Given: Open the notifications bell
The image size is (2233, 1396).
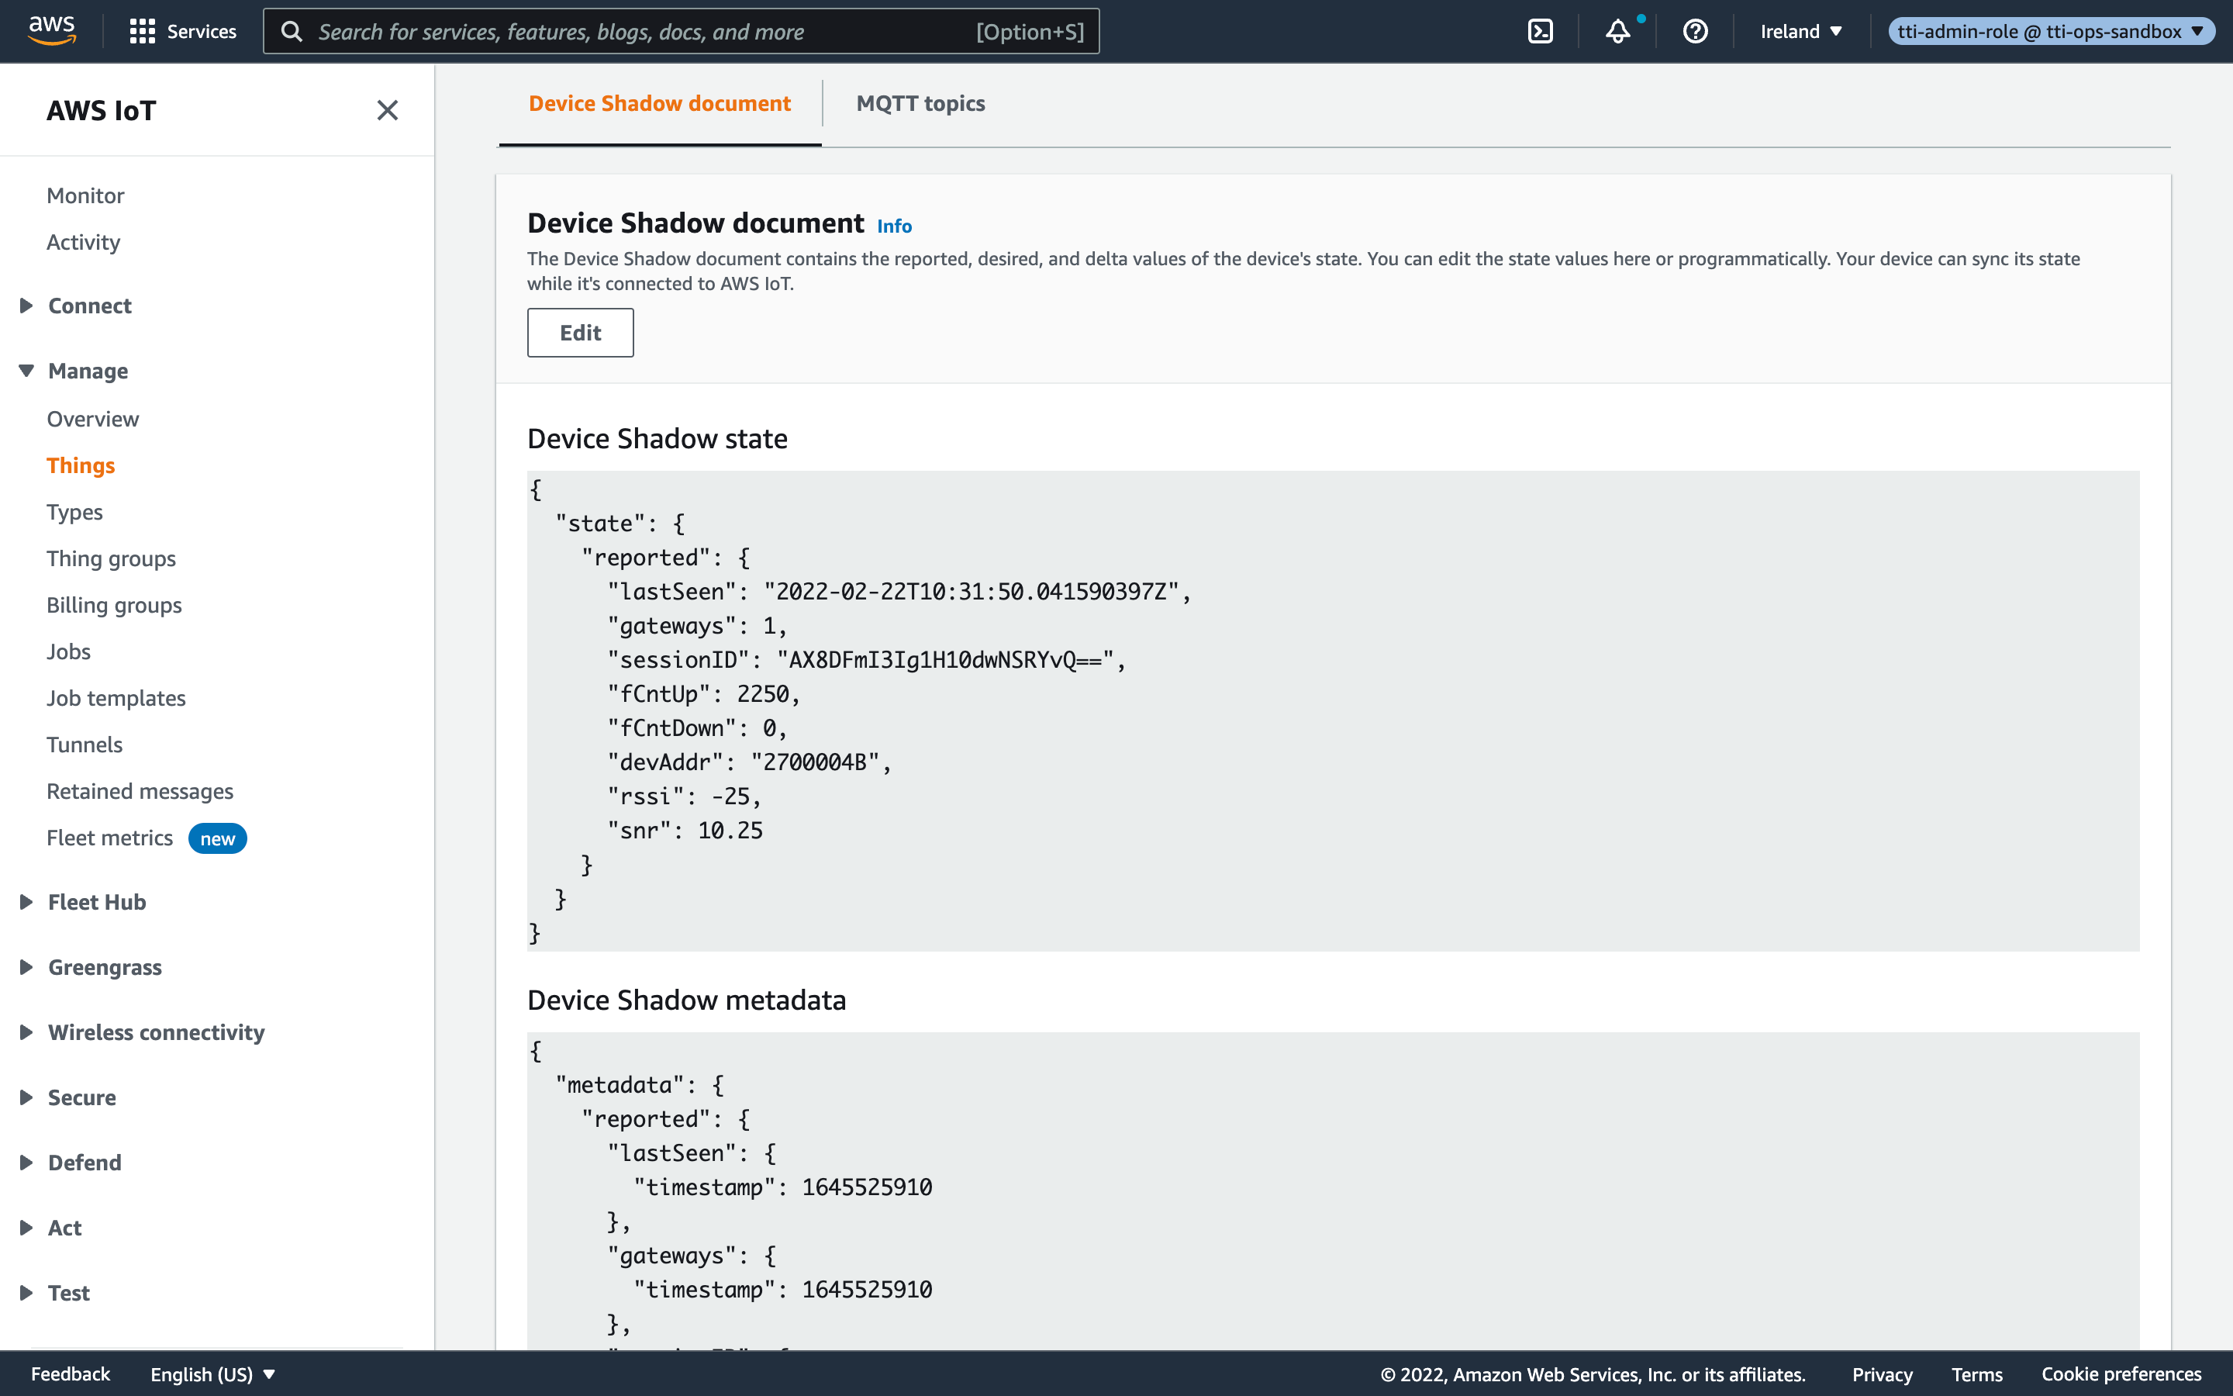Looking at the screenshot, I should [1617, 31].
